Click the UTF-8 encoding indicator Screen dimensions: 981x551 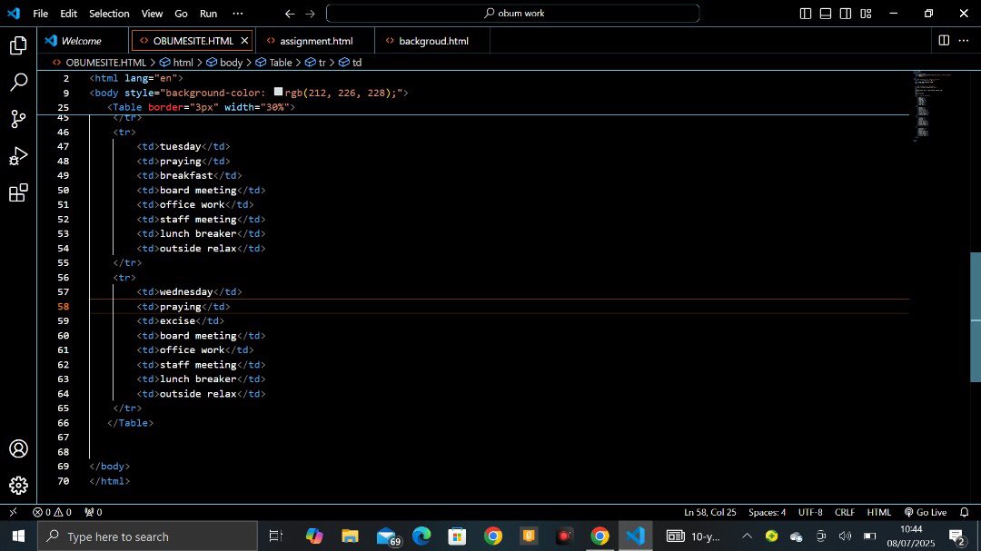coord(810,512)
